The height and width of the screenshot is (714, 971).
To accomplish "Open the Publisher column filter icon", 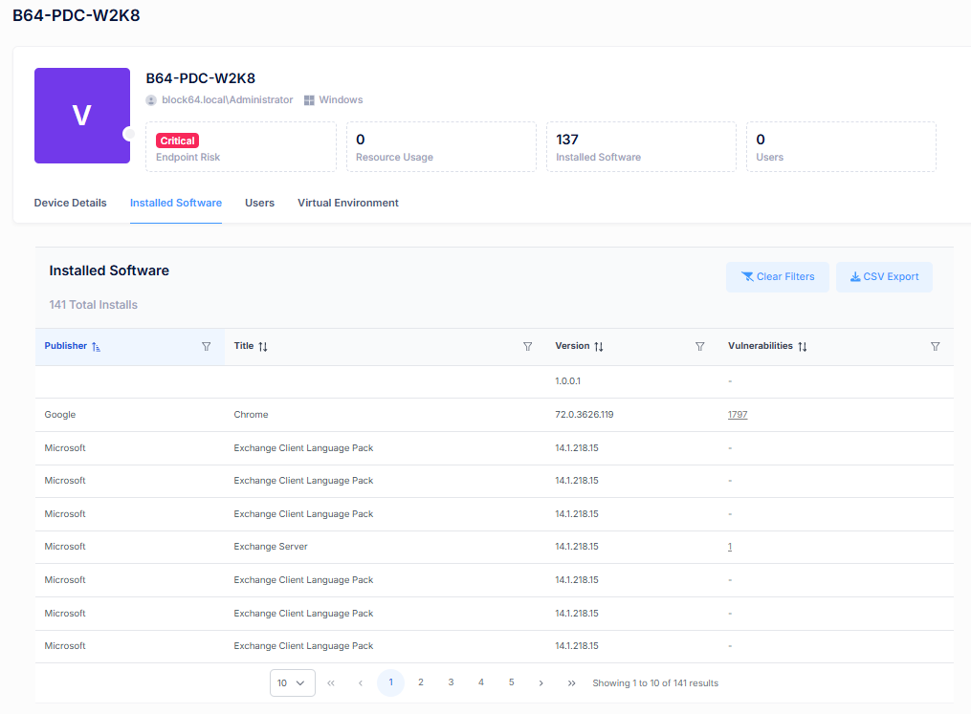I will pos(206,347).
